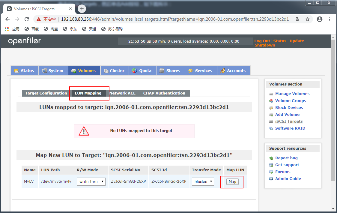Viewport: 337px width, 213px height.
Task: Click the green Report bug icon
Action: click(271, 158)
